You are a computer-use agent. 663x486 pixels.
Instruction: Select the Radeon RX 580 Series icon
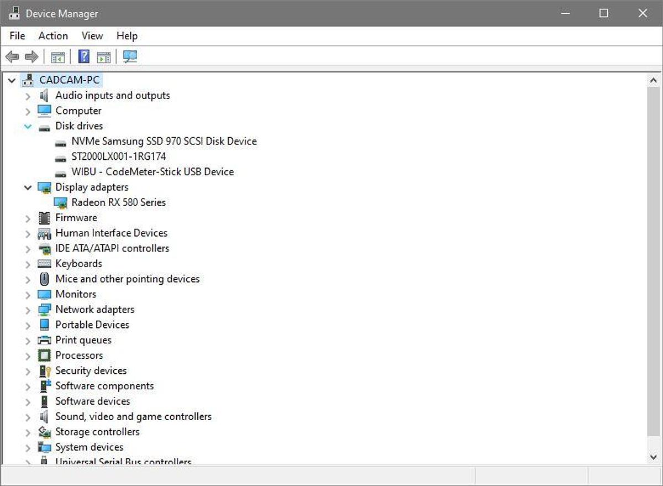click(x=61, y=203)
